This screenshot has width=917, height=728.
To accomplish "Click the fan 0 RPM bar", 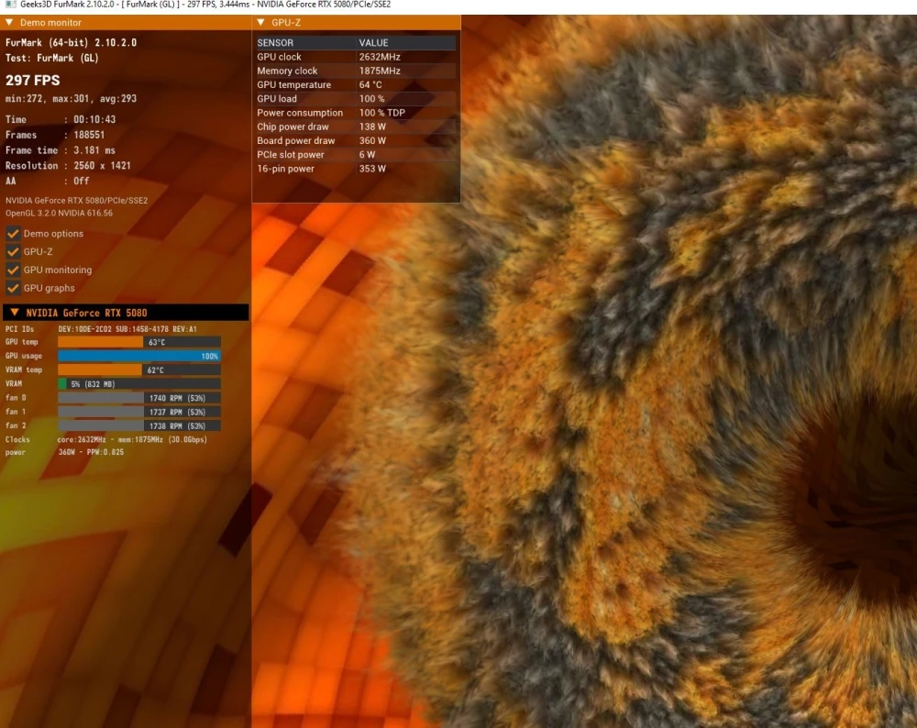I will click(x=139, y=398).
